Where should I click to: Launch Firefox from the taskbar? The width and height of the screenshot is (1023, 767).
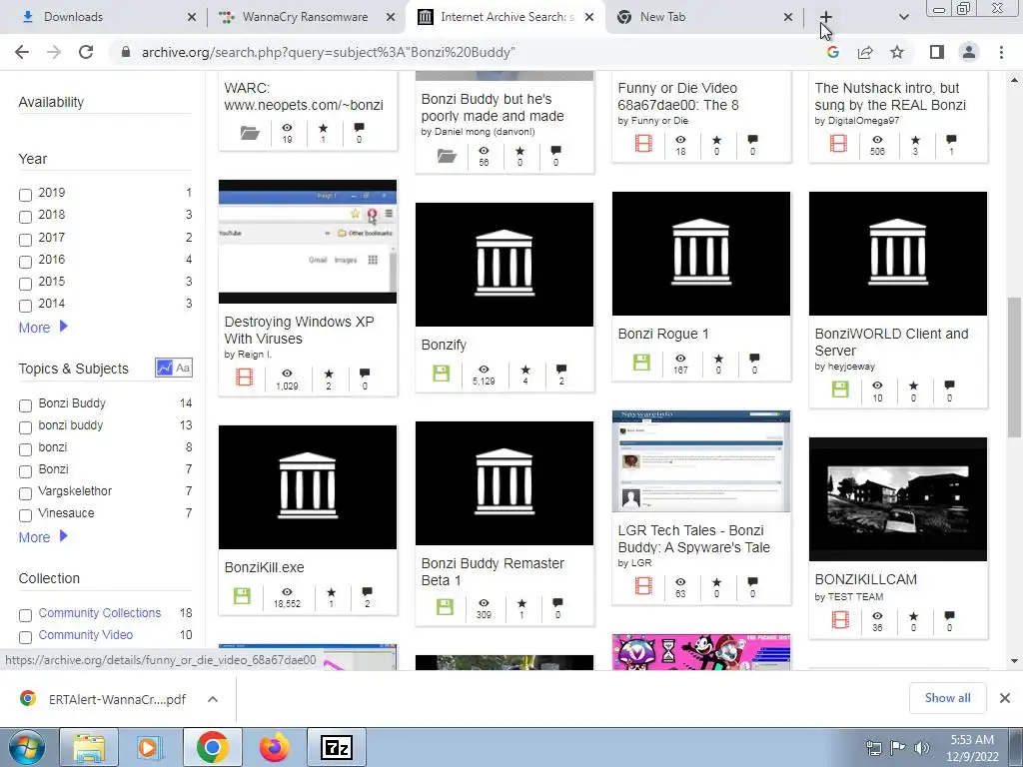(275, 747)
